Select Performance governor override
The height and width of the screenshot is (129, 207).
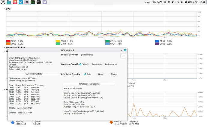coord(110,64)
